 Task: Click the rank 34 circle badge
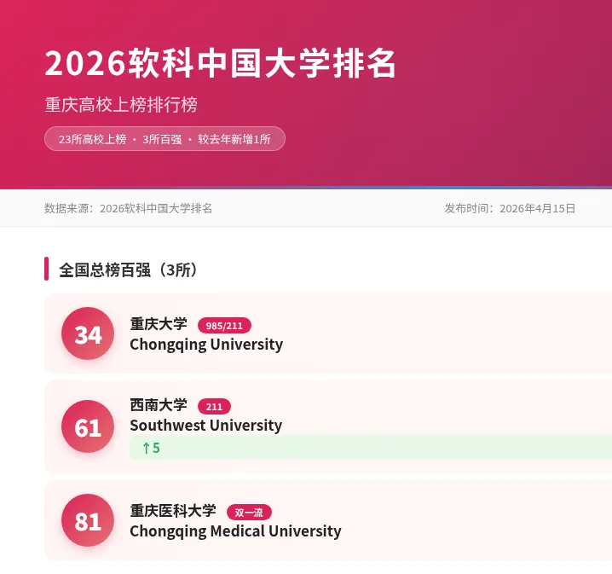[x=88, y=333]
